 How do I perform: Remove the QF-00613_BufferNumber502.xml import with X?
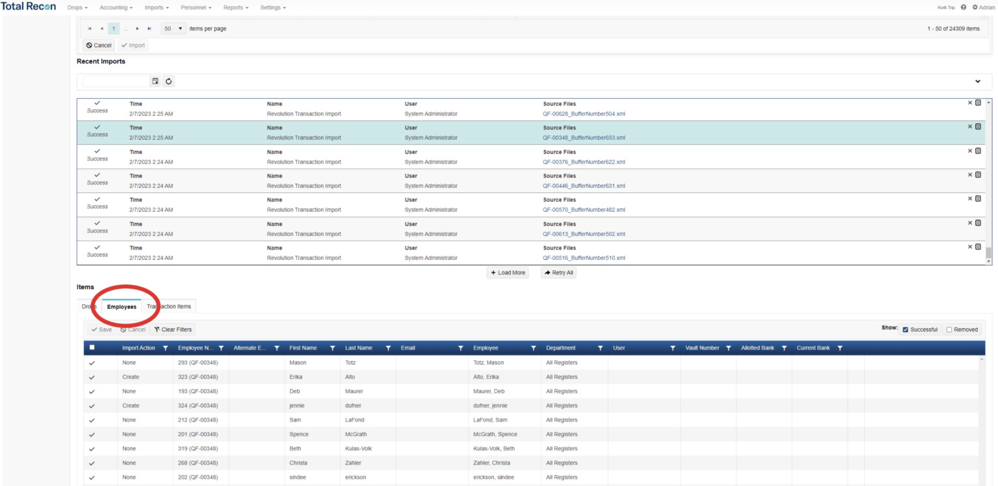pyautogui.click(x=970, y=223)
